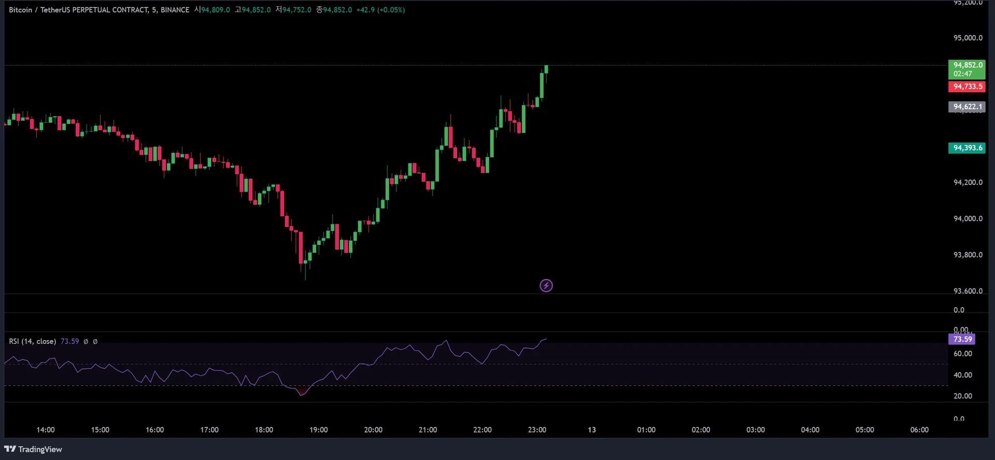995x460 pixels.
Task: Click the date label 13 on time axis
Action: 592,430
